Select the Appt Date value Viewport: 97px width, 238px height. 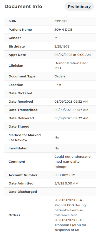coord(73,55)
